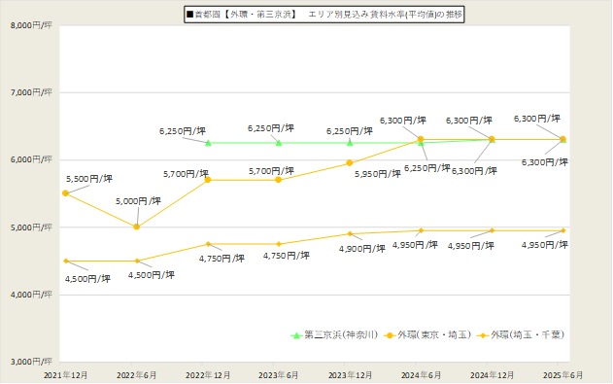Click the 3,000円/坪 y-axis label
This screenshot has height=384, width=613.
(31, 362)
